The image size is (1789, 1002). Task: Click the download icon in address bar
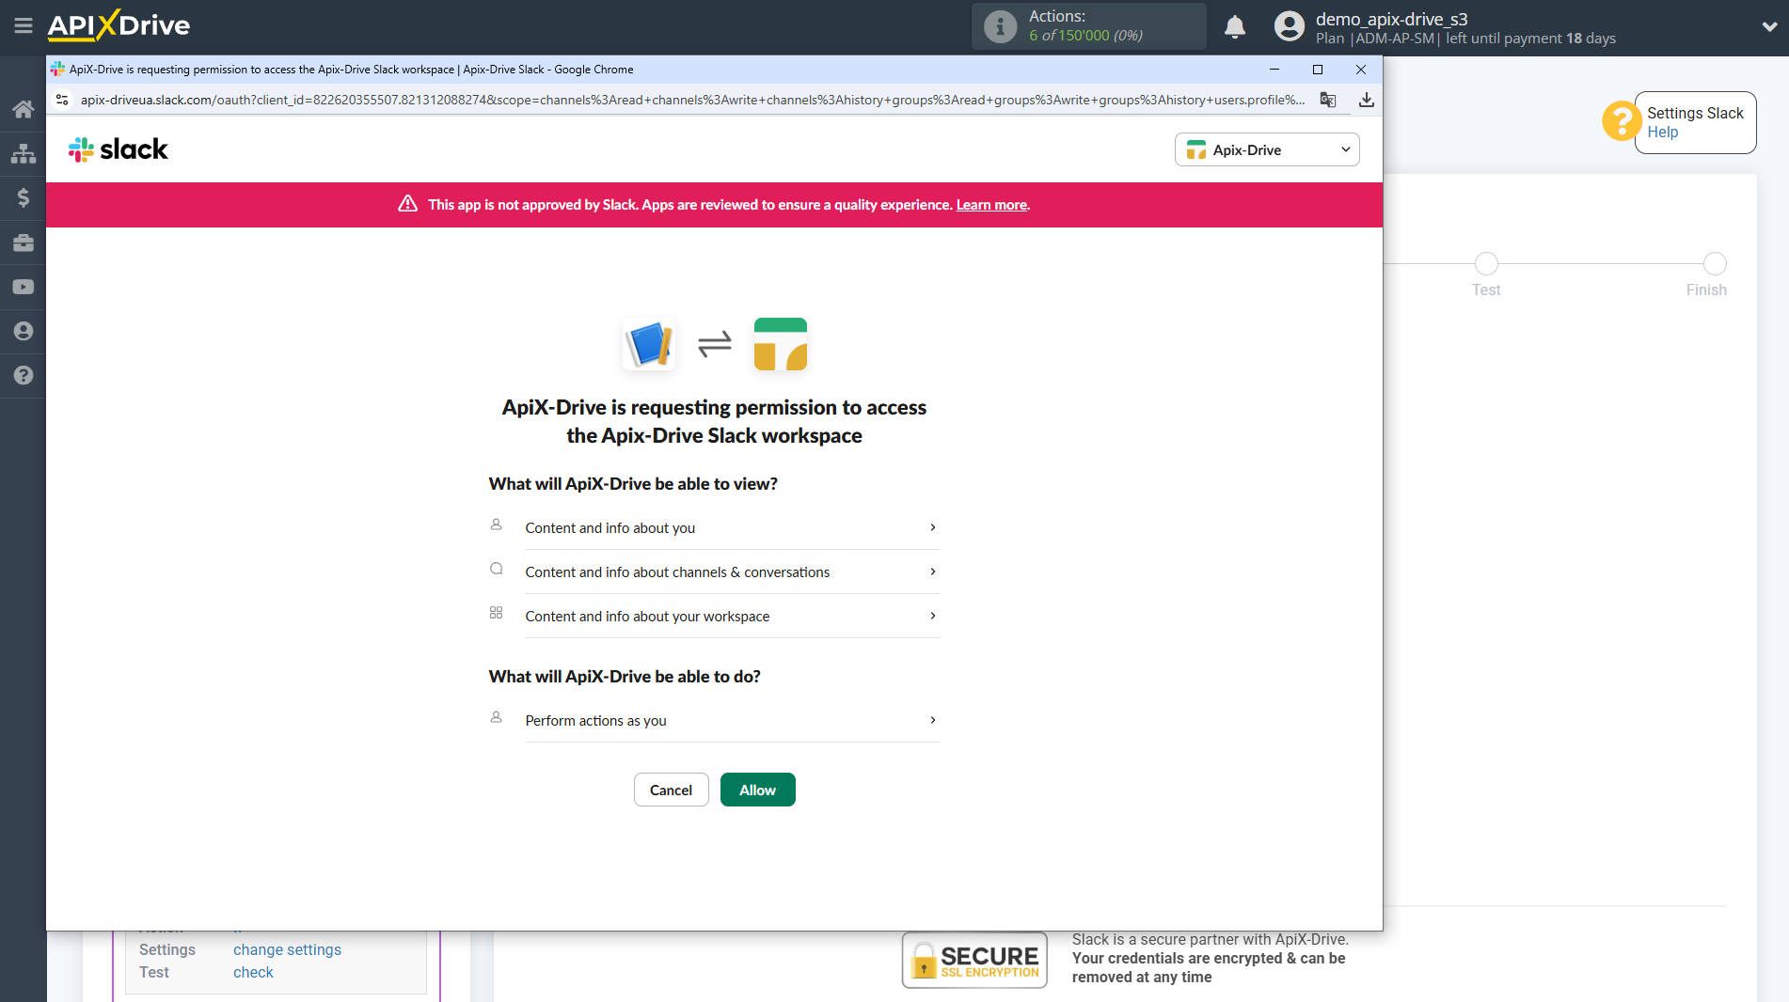[x=1367, y=100]
